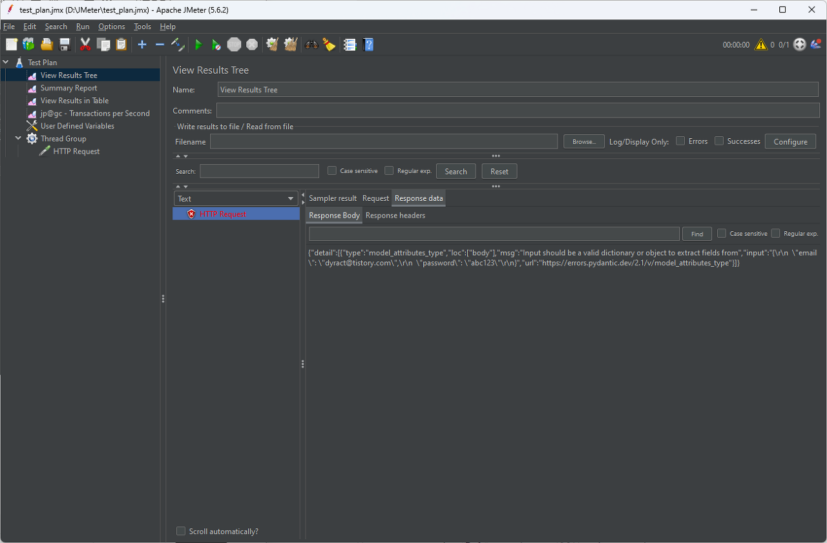
Task: Click the Stop test icon
Action: 234,45
